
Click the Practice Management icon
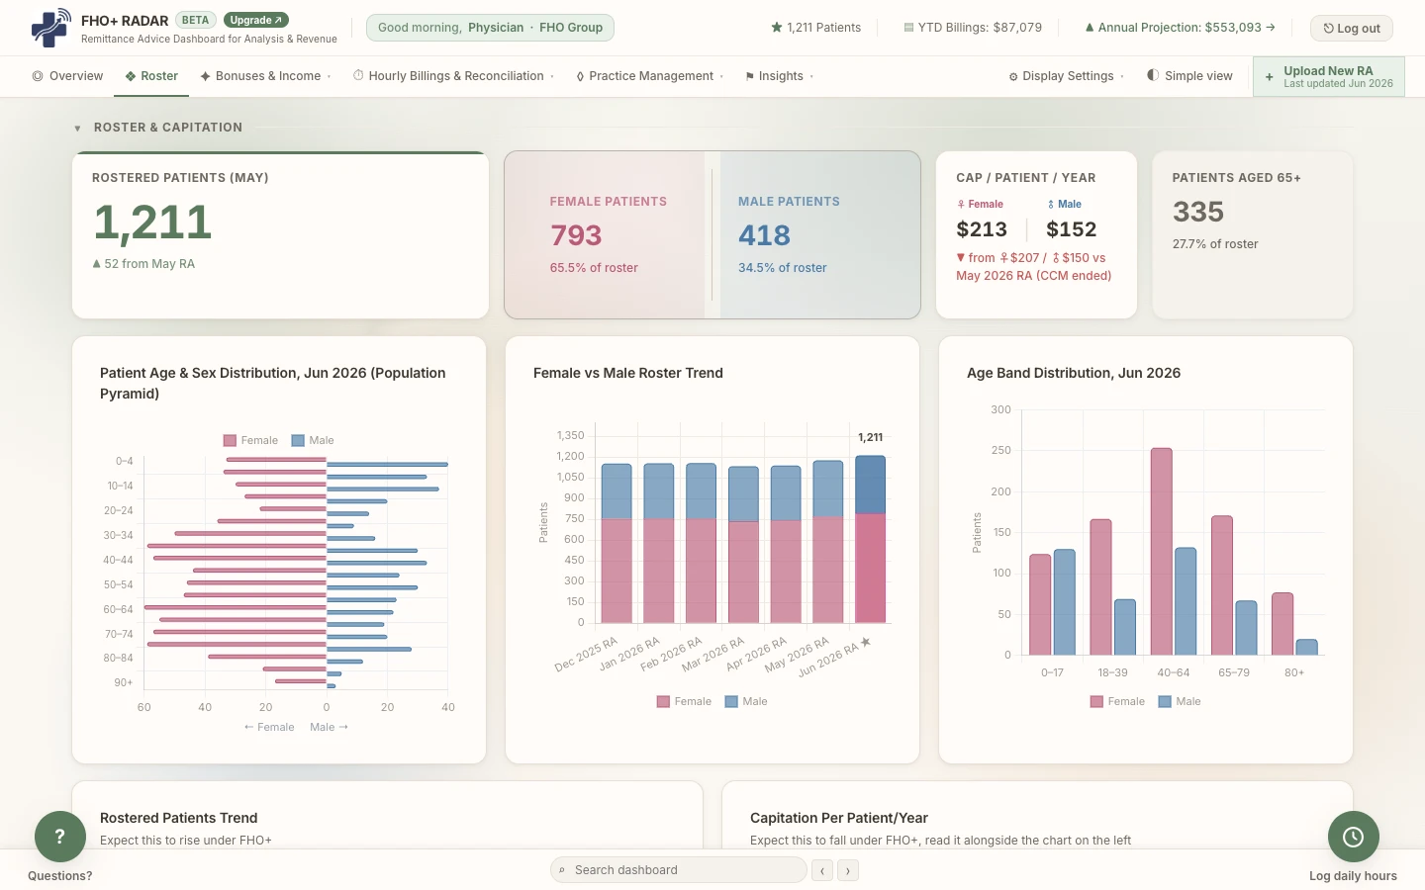(580, 76)
